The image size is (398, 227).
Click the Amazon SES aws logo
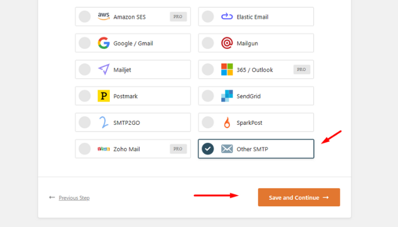tap(103, 16)
